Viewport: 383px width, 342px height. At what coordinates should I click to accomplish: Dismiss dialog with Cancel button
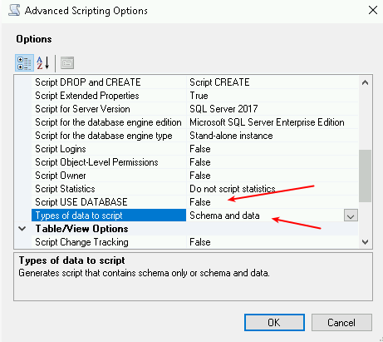pos(341,323)
